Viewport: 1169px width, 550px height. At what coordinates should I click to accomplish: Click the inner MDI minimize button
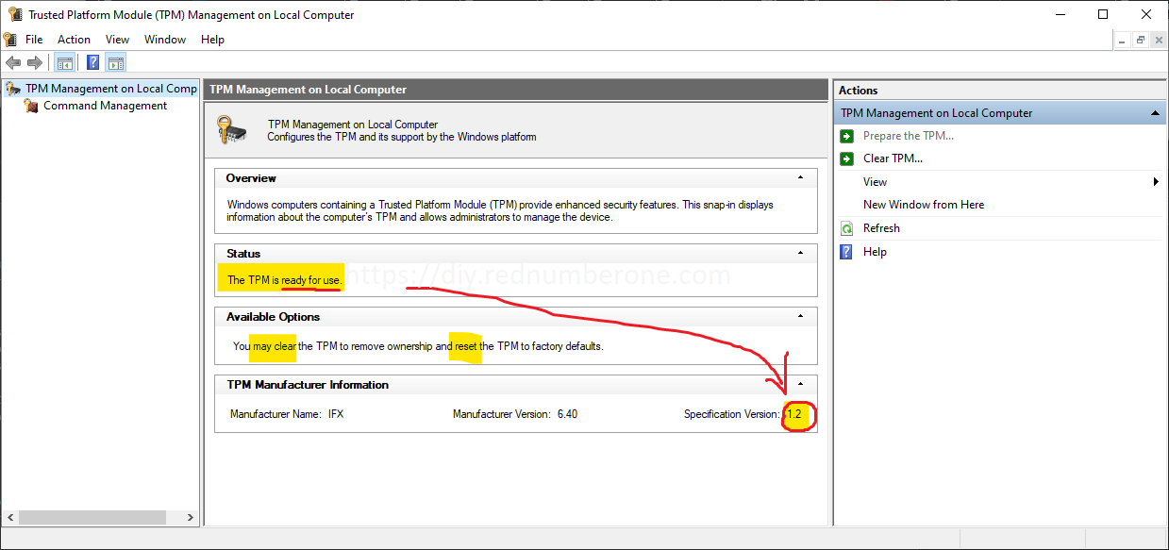click(1122, 40)
